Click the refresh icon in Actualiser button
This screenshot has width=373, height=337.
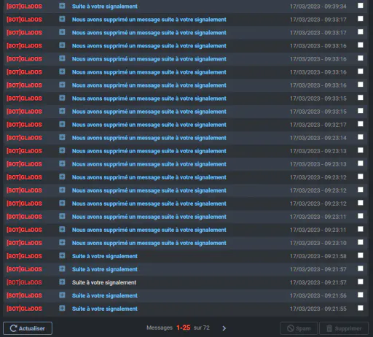click(x=13, y=328)
